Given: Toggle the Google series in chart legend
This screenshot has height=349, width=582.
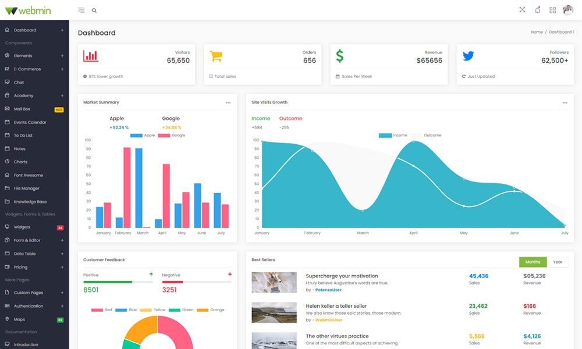Looking at the screenshot, I should click(x=171, y=135).
